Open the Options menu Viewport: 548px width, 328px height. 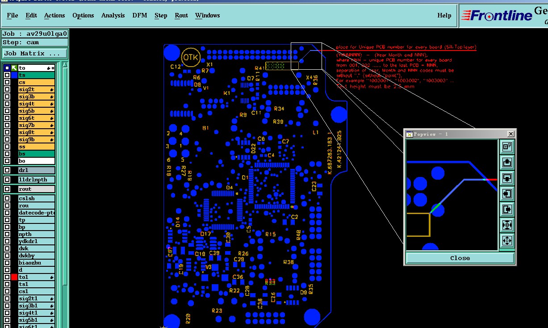[83, 15]
